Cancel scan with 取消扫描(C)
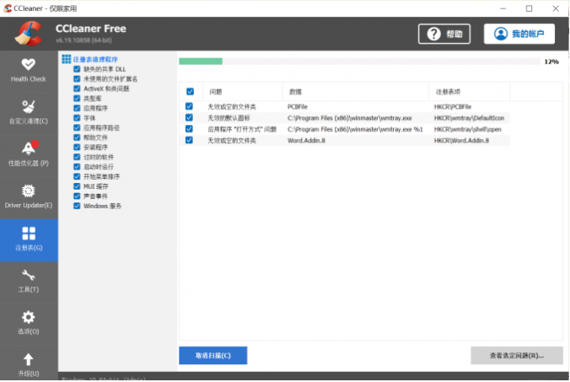 point(213,356)
